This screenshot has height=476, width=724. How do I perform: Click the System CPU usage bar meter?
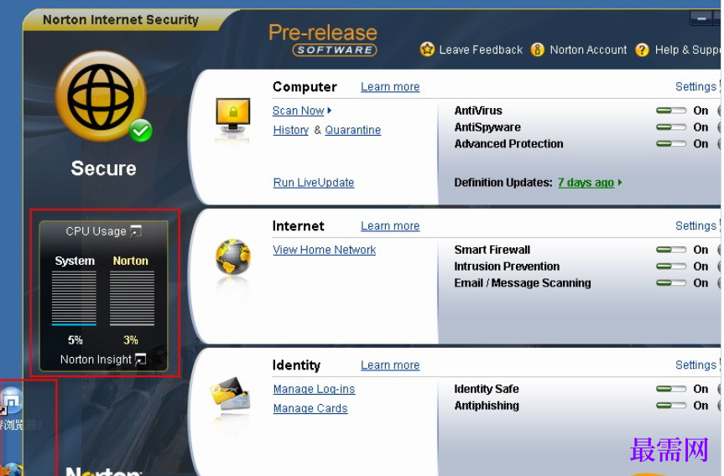click(x=74, y=298)
